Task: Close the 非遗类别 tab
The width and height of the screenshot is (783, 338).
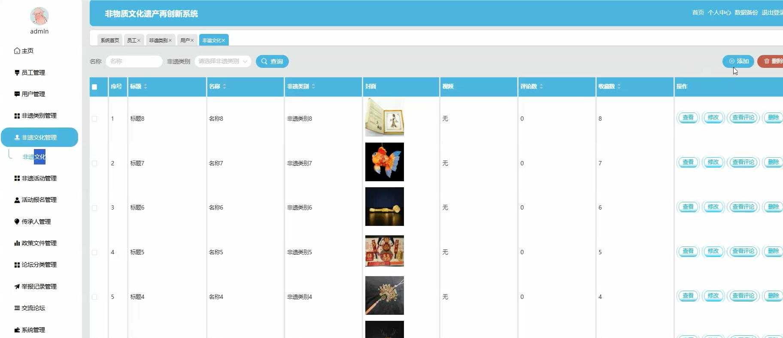Action: tap(170, 40)
